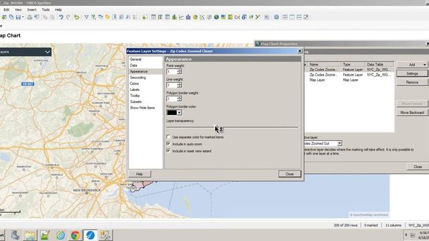Expand the Add button dropdown arrow

point(424,65)
